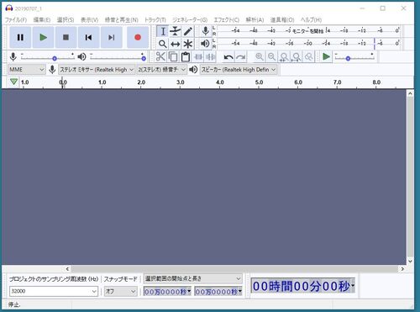Click the Zoom toggle icon

[308, 57]
